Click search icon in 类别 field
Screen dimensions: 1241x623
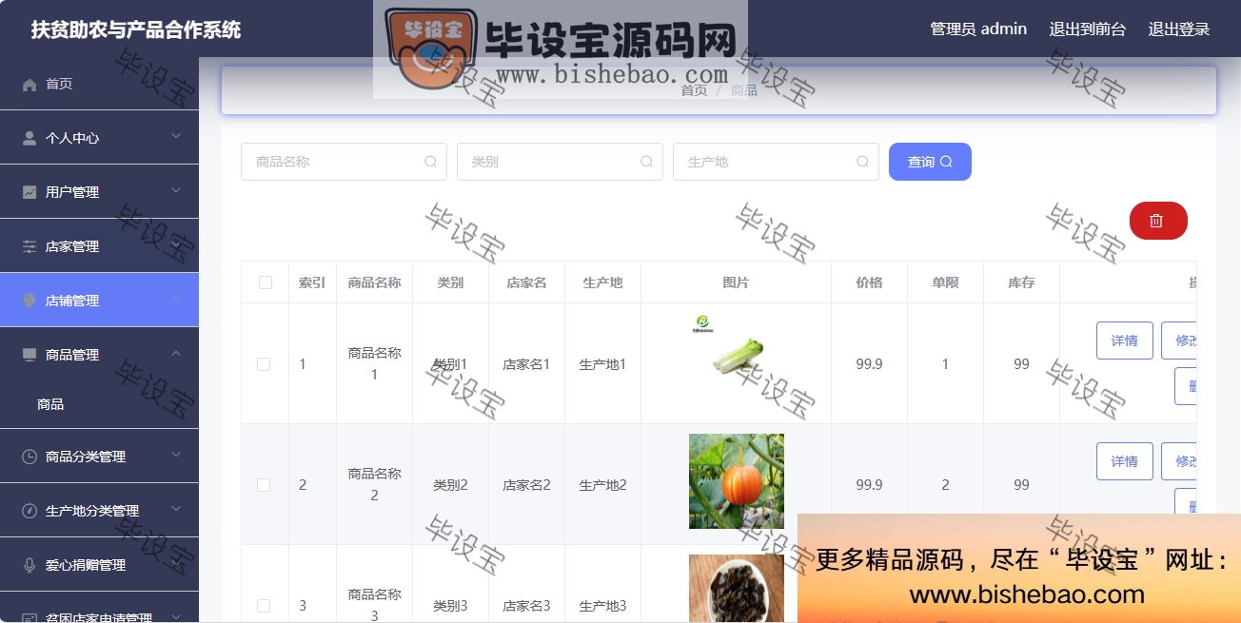(x=646, y=162)
